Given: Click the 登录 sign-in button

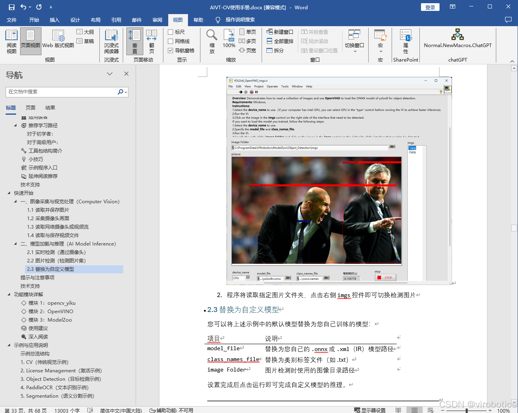Looking at the screenshot, I should [x=430, y=7].
